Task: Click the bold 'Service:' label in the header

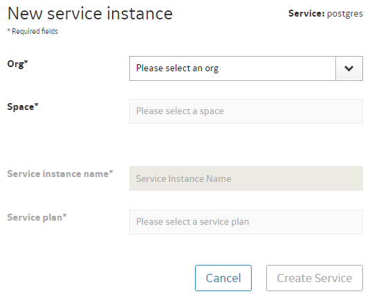Action: click(x=306, y=14)
